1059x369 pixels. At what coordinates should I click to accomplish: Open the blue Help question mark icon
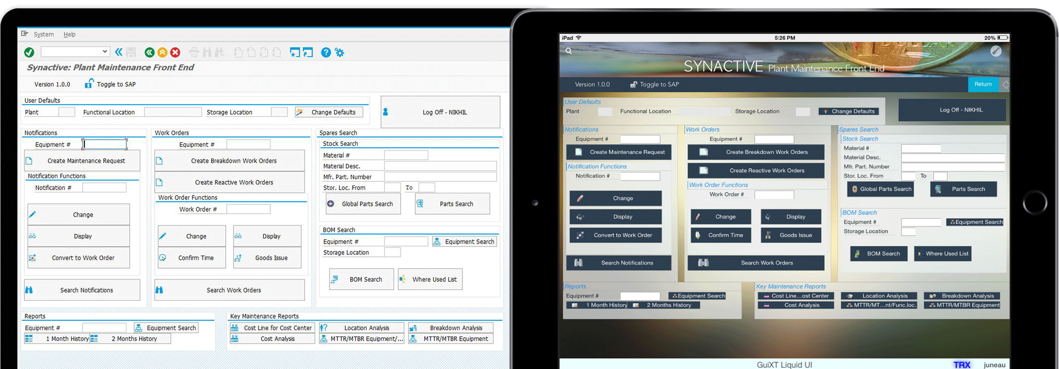[x=326, y=52]
